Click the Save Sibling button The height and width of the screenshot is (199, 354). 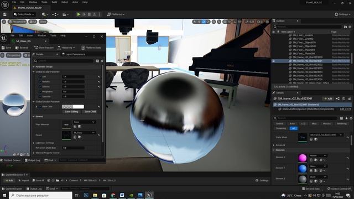tap(71, 112)
